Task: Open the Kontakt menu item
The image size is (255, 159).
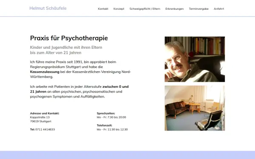Action: click(103, 9)
